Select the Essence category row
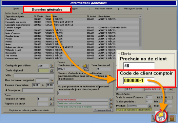This screenshot has height=123, width=178. point(72,30)
